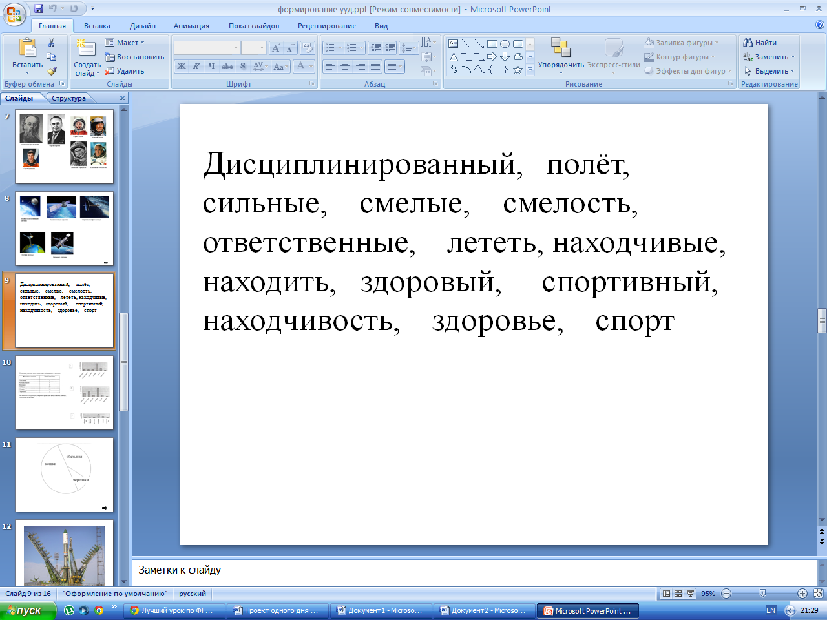Screen dimensions: 827x620
Task: Open the Вид ribbon tab
Action: click(x=381, y=26)
